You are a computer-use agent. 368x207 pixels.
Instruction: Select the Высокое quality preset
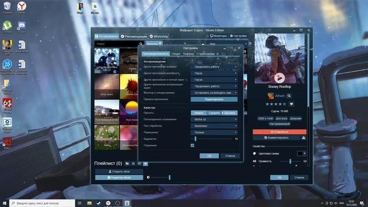point(229,113)
